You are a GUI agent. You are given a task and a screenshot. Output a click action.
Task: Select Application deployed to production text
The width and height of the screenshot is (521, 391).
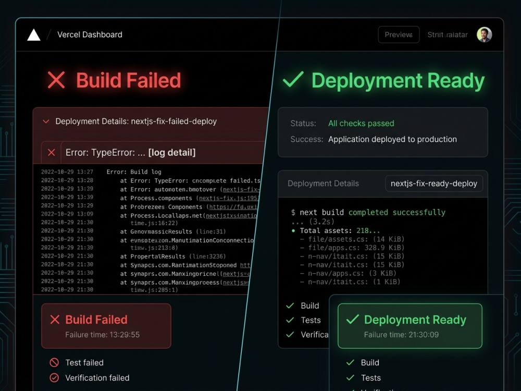[392, 139]
